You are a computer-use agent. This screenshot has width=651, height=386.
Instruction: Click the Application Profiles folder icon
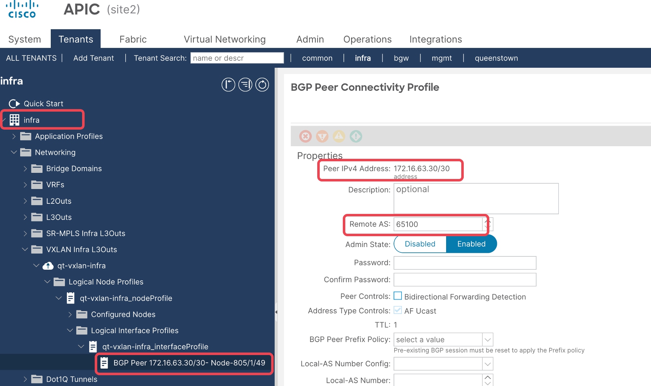point(26,136)
